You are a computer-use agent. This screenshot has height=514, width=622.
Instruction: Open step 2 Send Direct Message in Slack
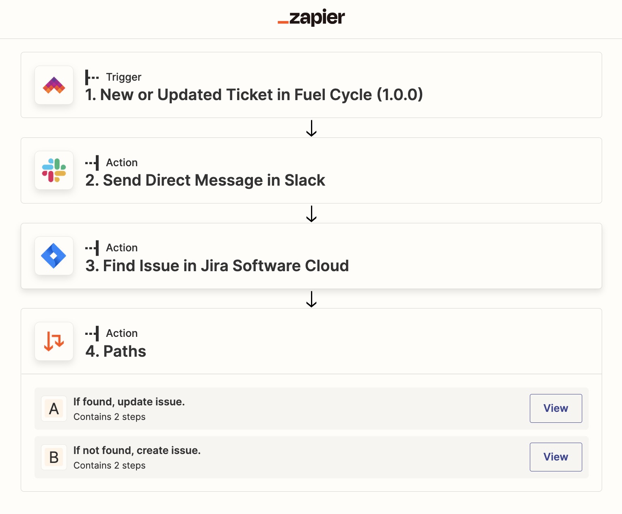coord(205,180)
